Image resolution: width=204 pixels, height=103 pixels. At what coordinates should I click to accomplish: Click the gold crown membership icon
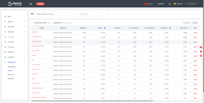click(175, 4)
